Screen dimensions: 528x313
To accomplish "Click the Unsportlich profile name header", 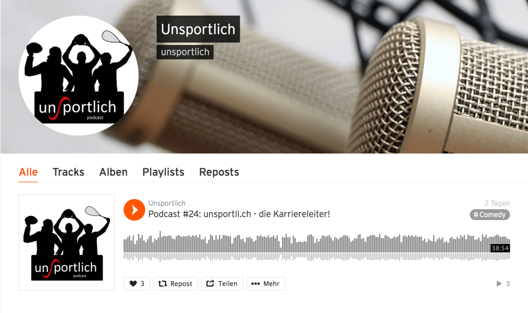I will 198,29.
